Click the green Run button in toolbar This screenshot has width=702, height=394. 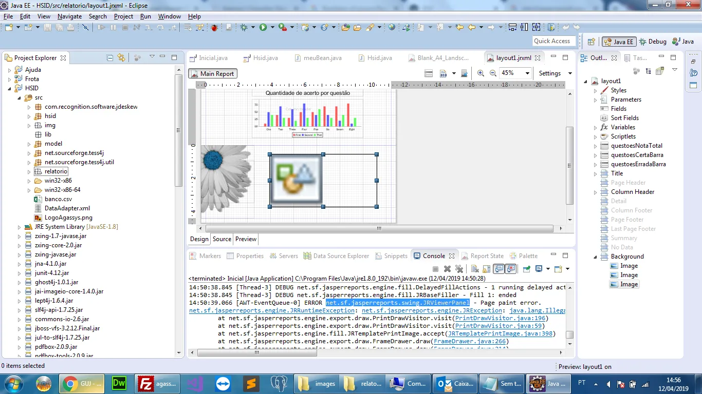click(263, 27)
